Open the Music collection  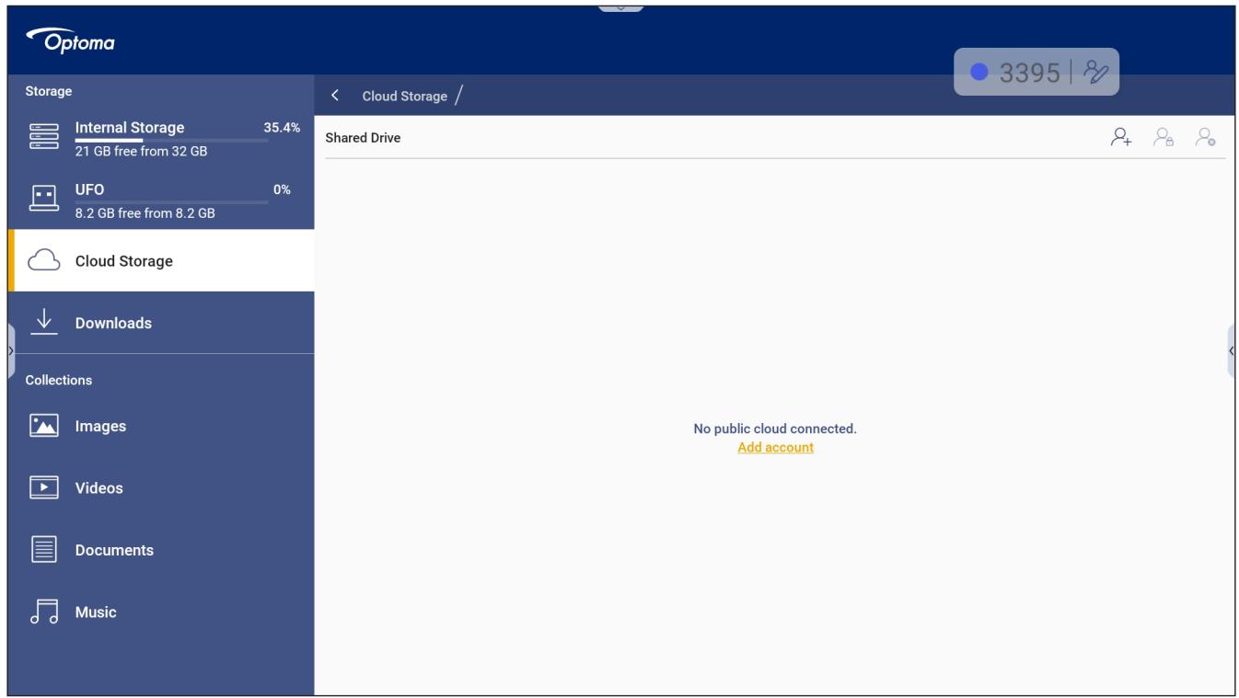point(160,612)
